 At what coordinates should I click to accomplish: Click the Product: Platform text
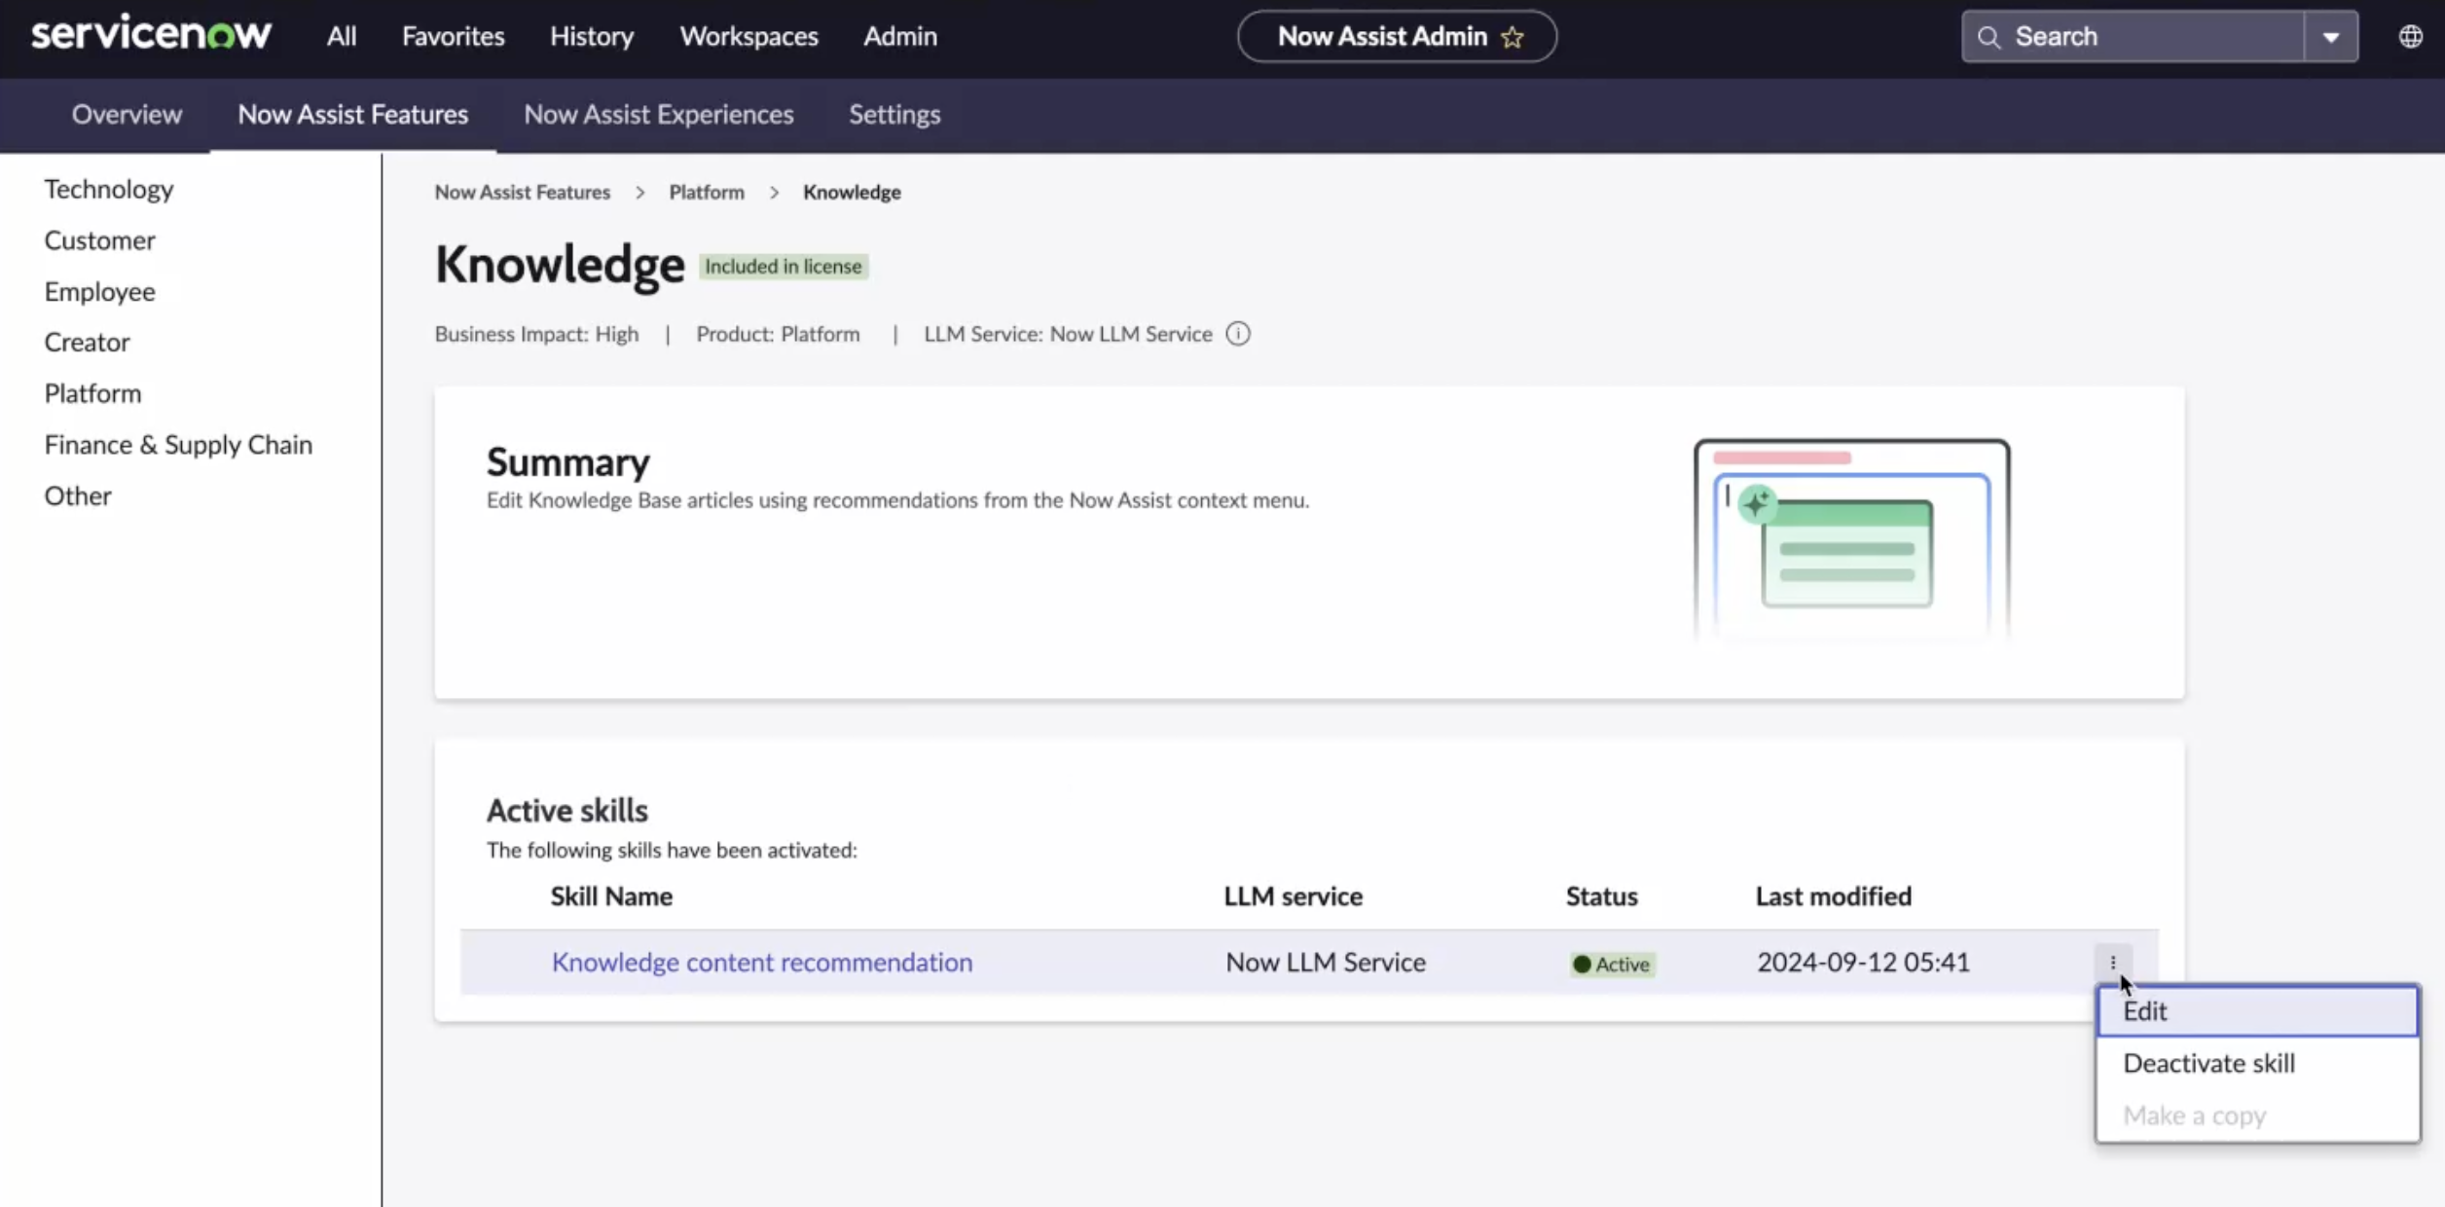(778, 334)
